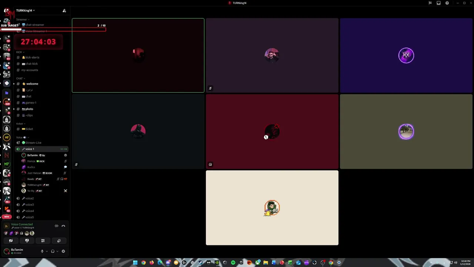Click the X icon next to Yo-Rq
474x267 pixels.
click(x=66, y=191)
